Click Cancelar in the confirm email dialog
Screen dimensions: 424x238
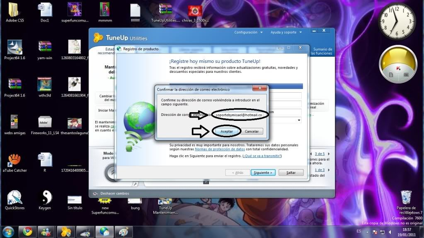point(252,131)
